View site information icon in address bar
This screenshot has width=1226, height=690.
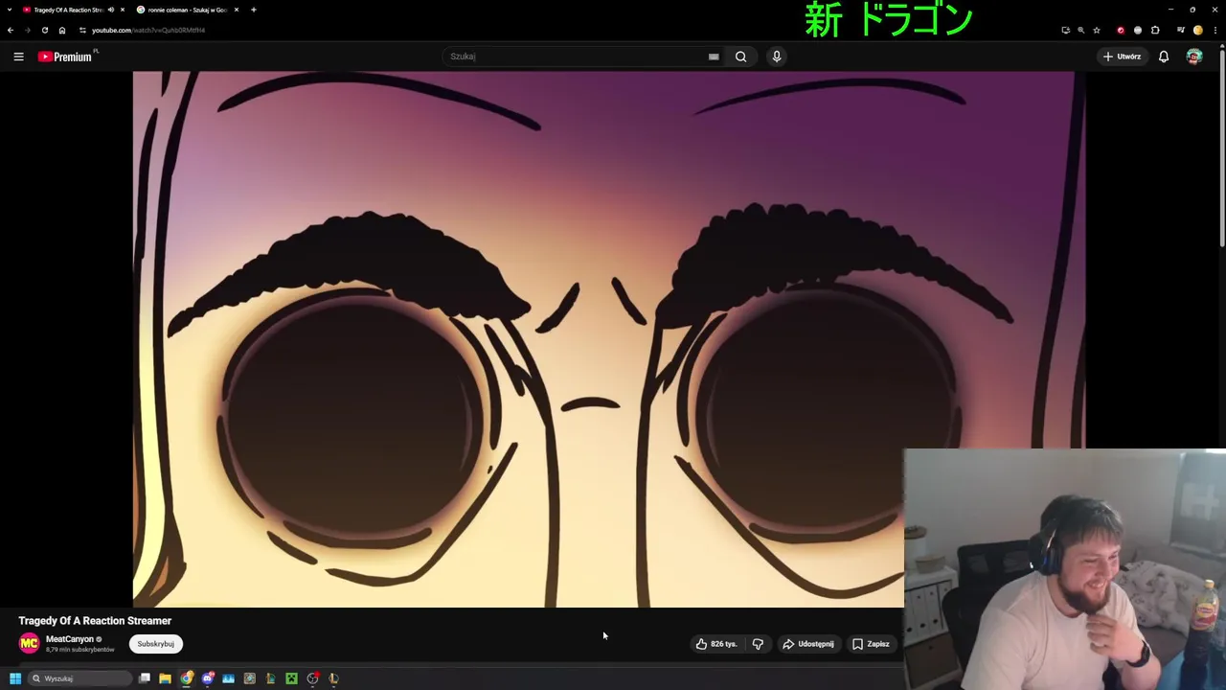point(82,30)
